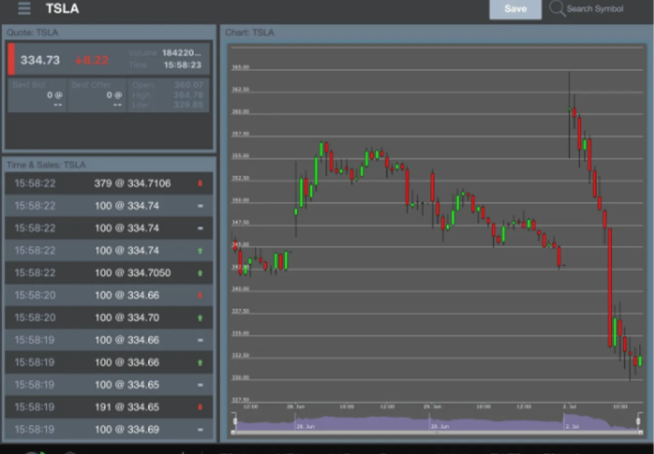Click the Save button
Image resolution: width=654 pixels, height=454 pixels.
(x=515, y=9)
